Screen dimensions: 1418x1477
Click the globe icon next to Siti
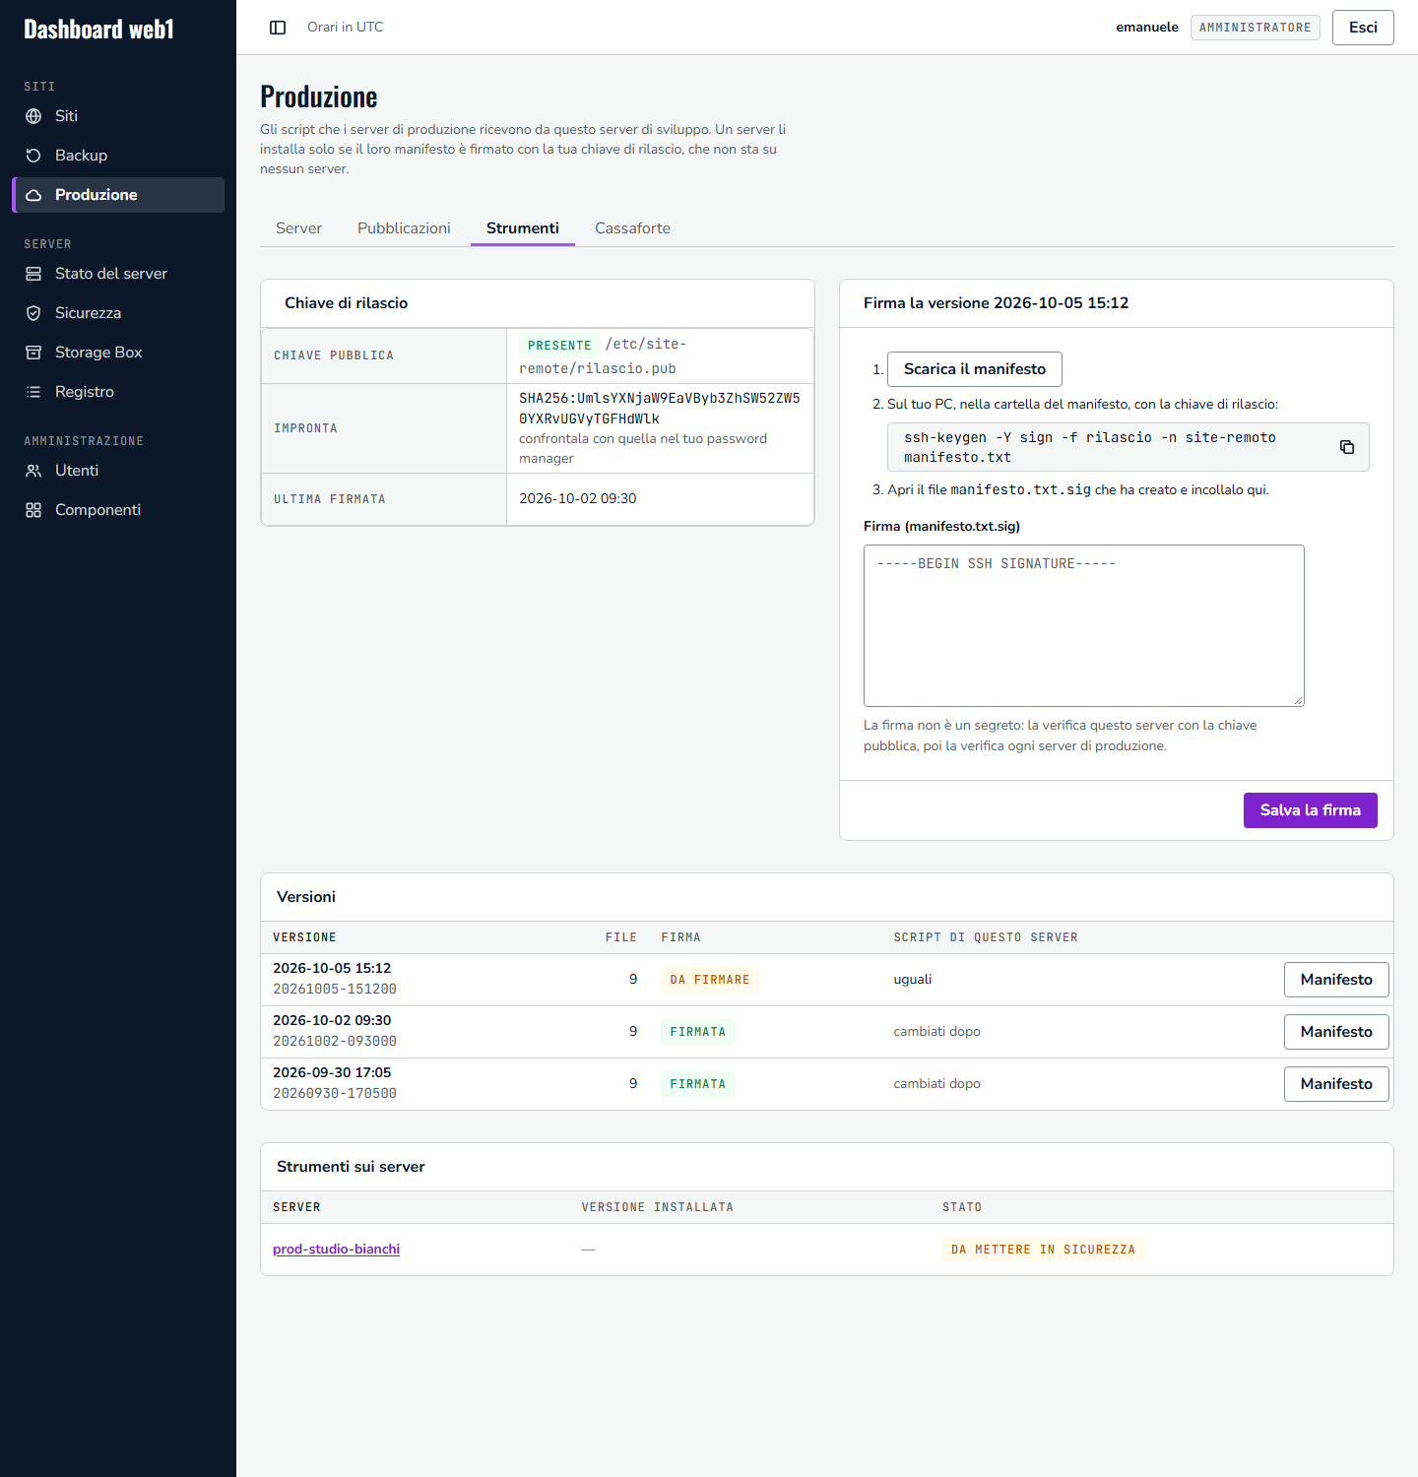click(33, 116)
